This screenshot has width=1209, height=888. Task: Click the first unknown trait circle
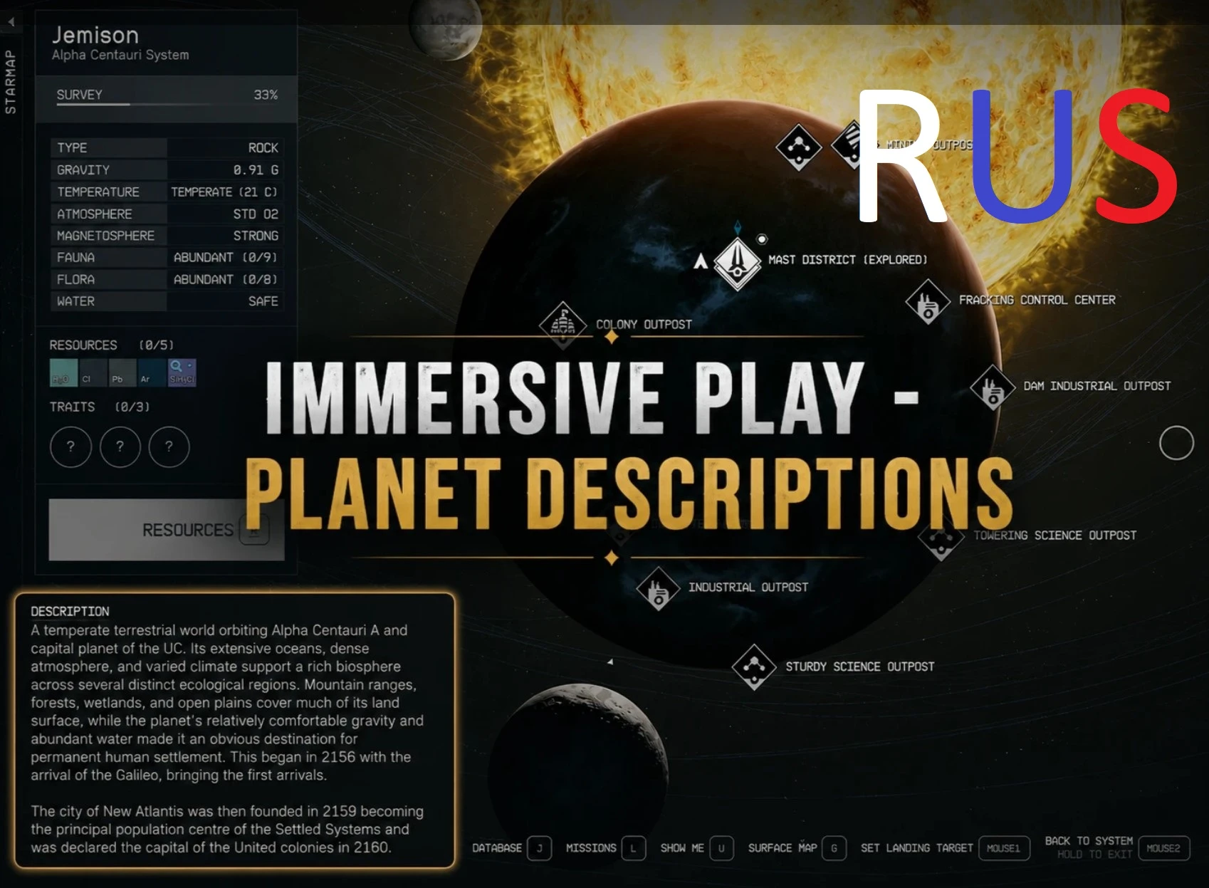70,446
